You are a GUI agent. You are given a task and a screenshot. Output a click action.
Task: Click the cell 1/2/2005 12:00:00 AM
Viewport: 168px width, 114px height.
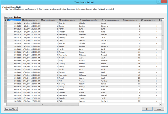tap(31, 26)
